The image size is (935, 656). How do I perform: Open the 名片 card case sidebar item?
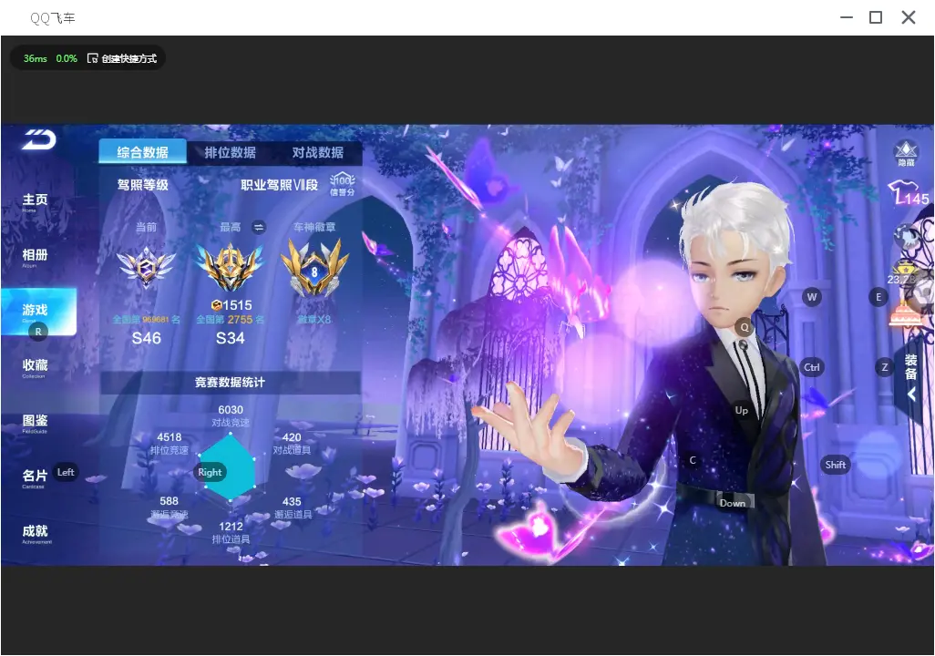pos(35,477)
